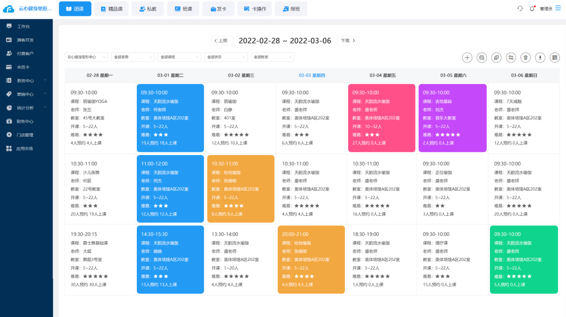Image resolution: width=566 pixels, height=317 pixels.
Task: Click the download schedule icon
Action: 541,58
